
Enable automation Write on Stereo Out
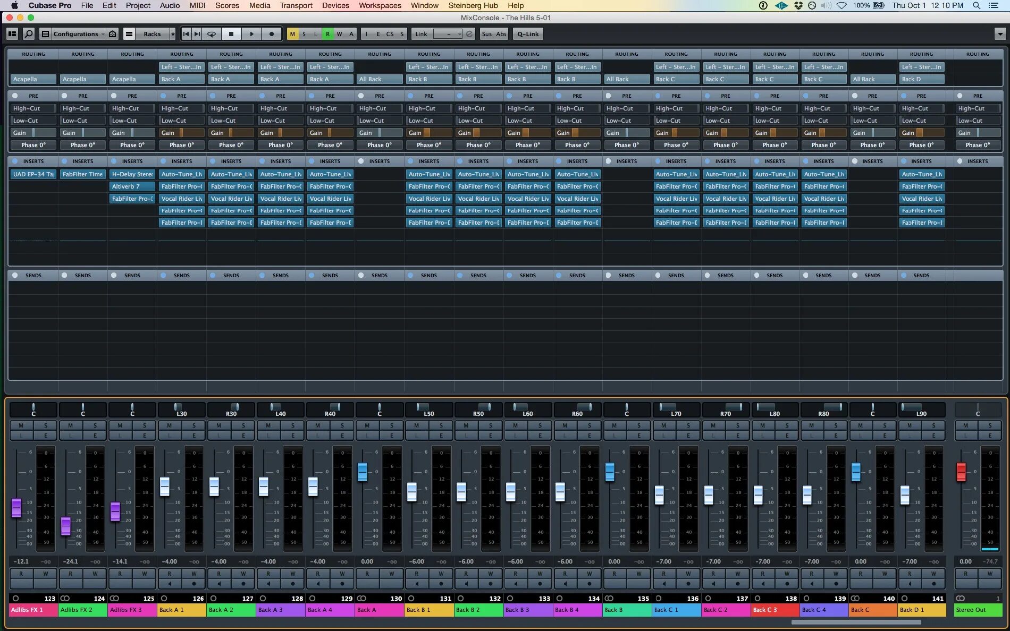pos(990,574)
